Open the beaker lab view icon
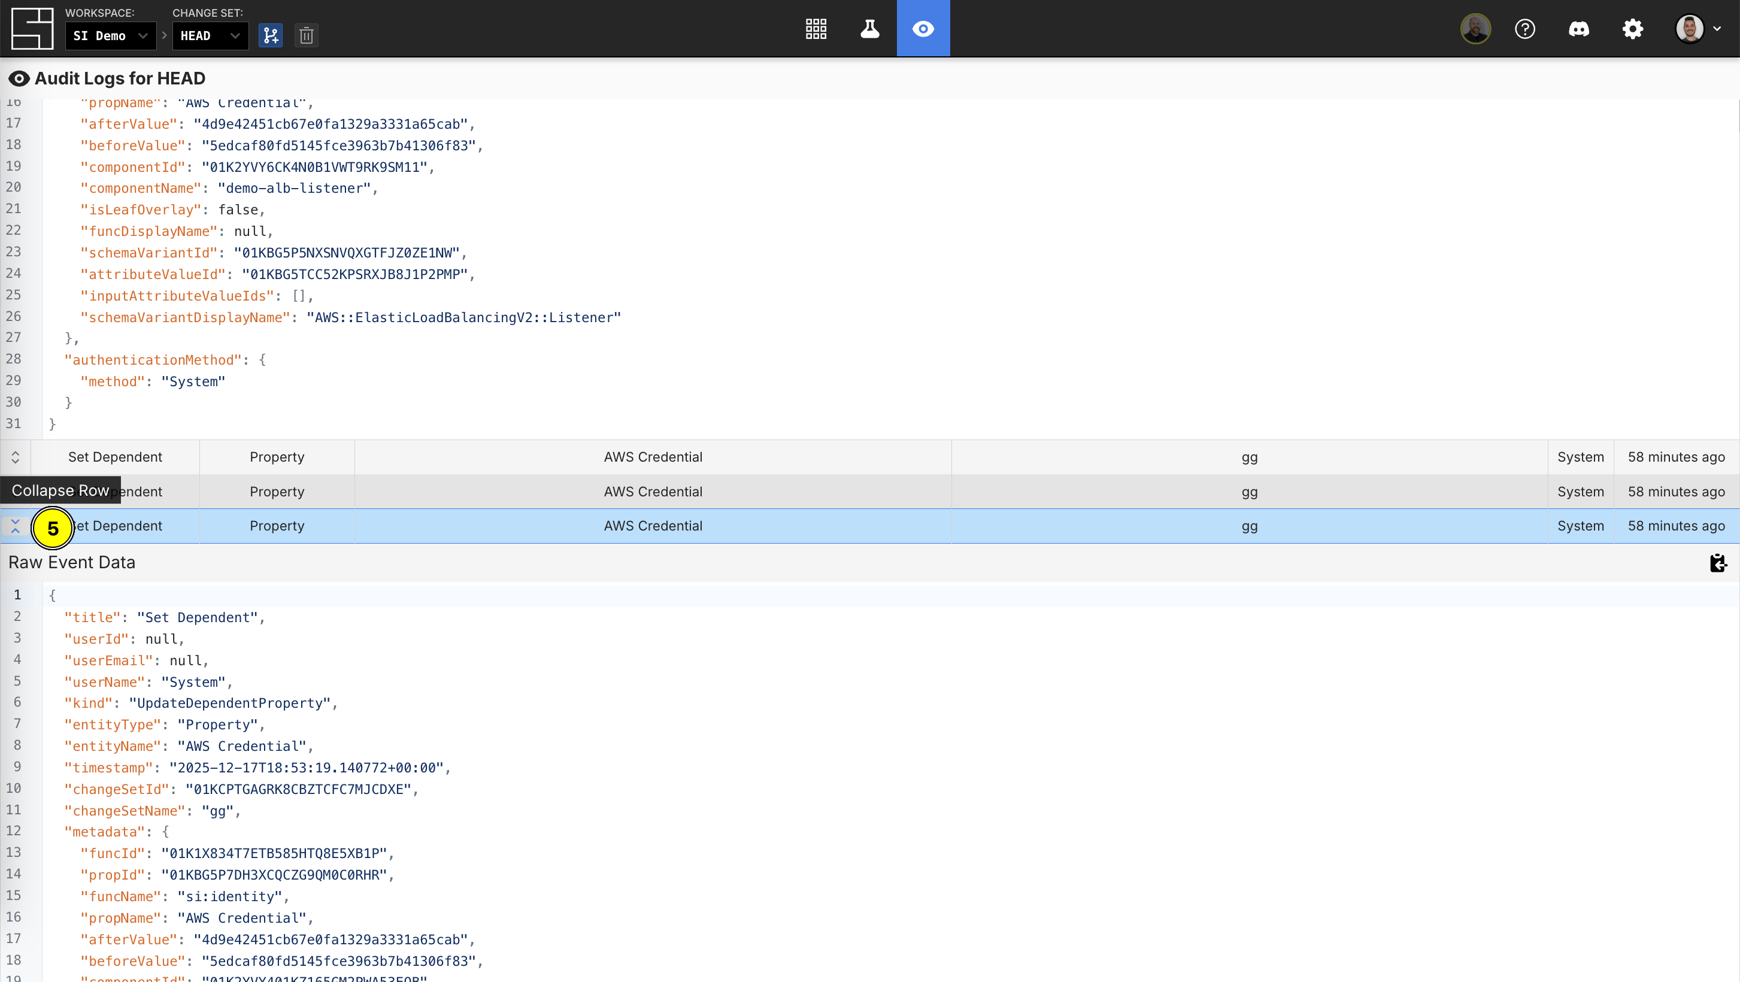Image resolution: width=1740 pixels, height=982 pixels. pyautogui.click(x=869, y=28)
